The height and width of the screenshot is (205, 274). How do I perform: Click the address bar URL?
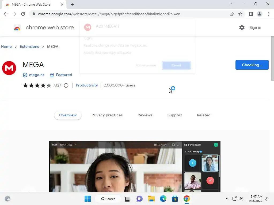[109, 14]
